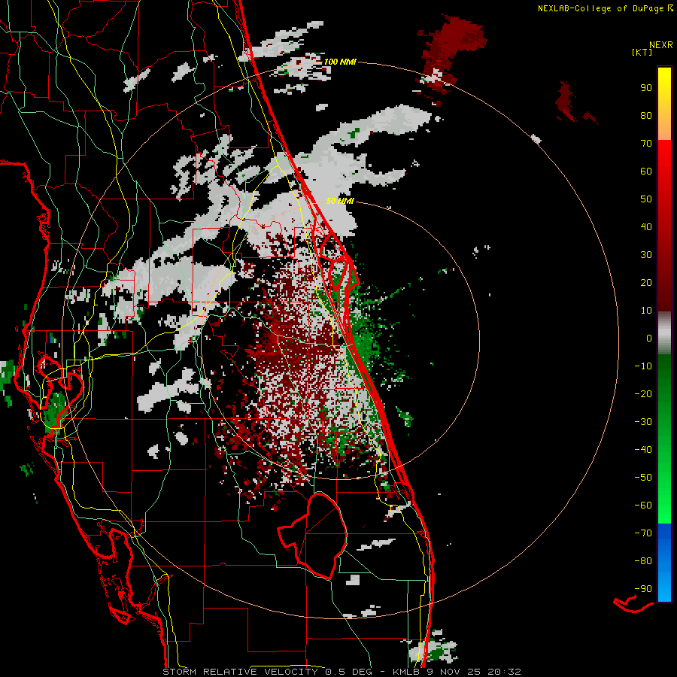
Task: Click the 30 value on the velocity scale
Action: (646, 255)
